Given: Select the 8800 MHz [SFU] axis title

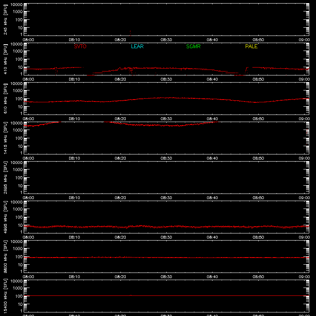Looking at the screenshot, I should [x=5, y=256].
